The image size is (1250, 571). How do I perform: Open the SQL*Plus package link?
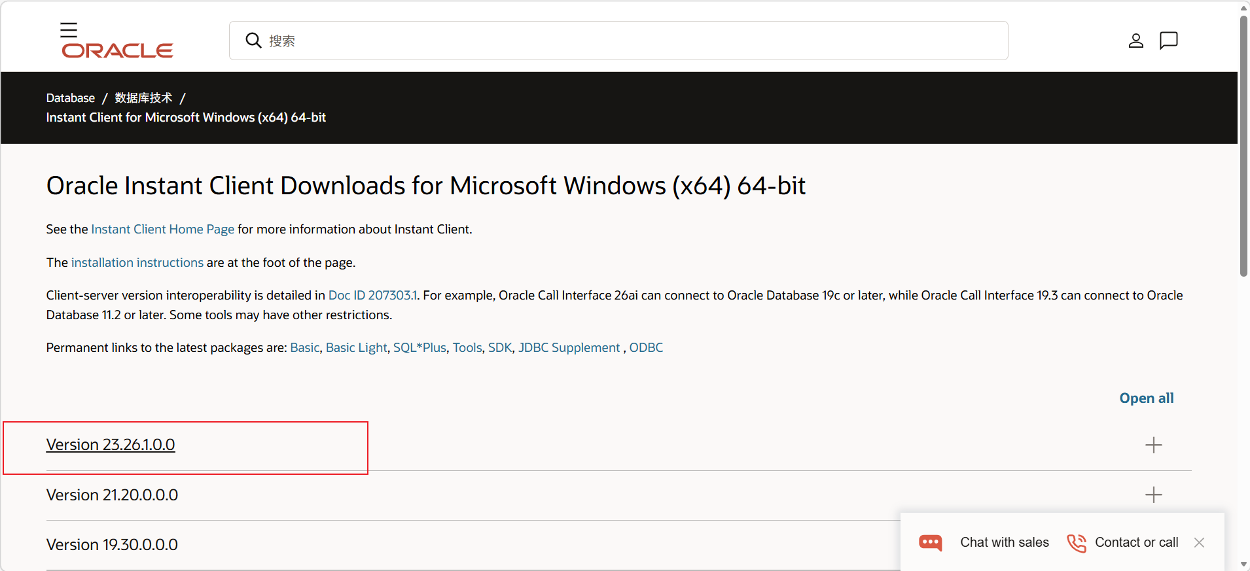pos(420,348)
